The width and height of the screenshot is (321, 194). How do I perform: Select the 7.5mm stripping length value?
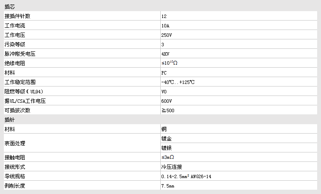click(x=168, y=186)
